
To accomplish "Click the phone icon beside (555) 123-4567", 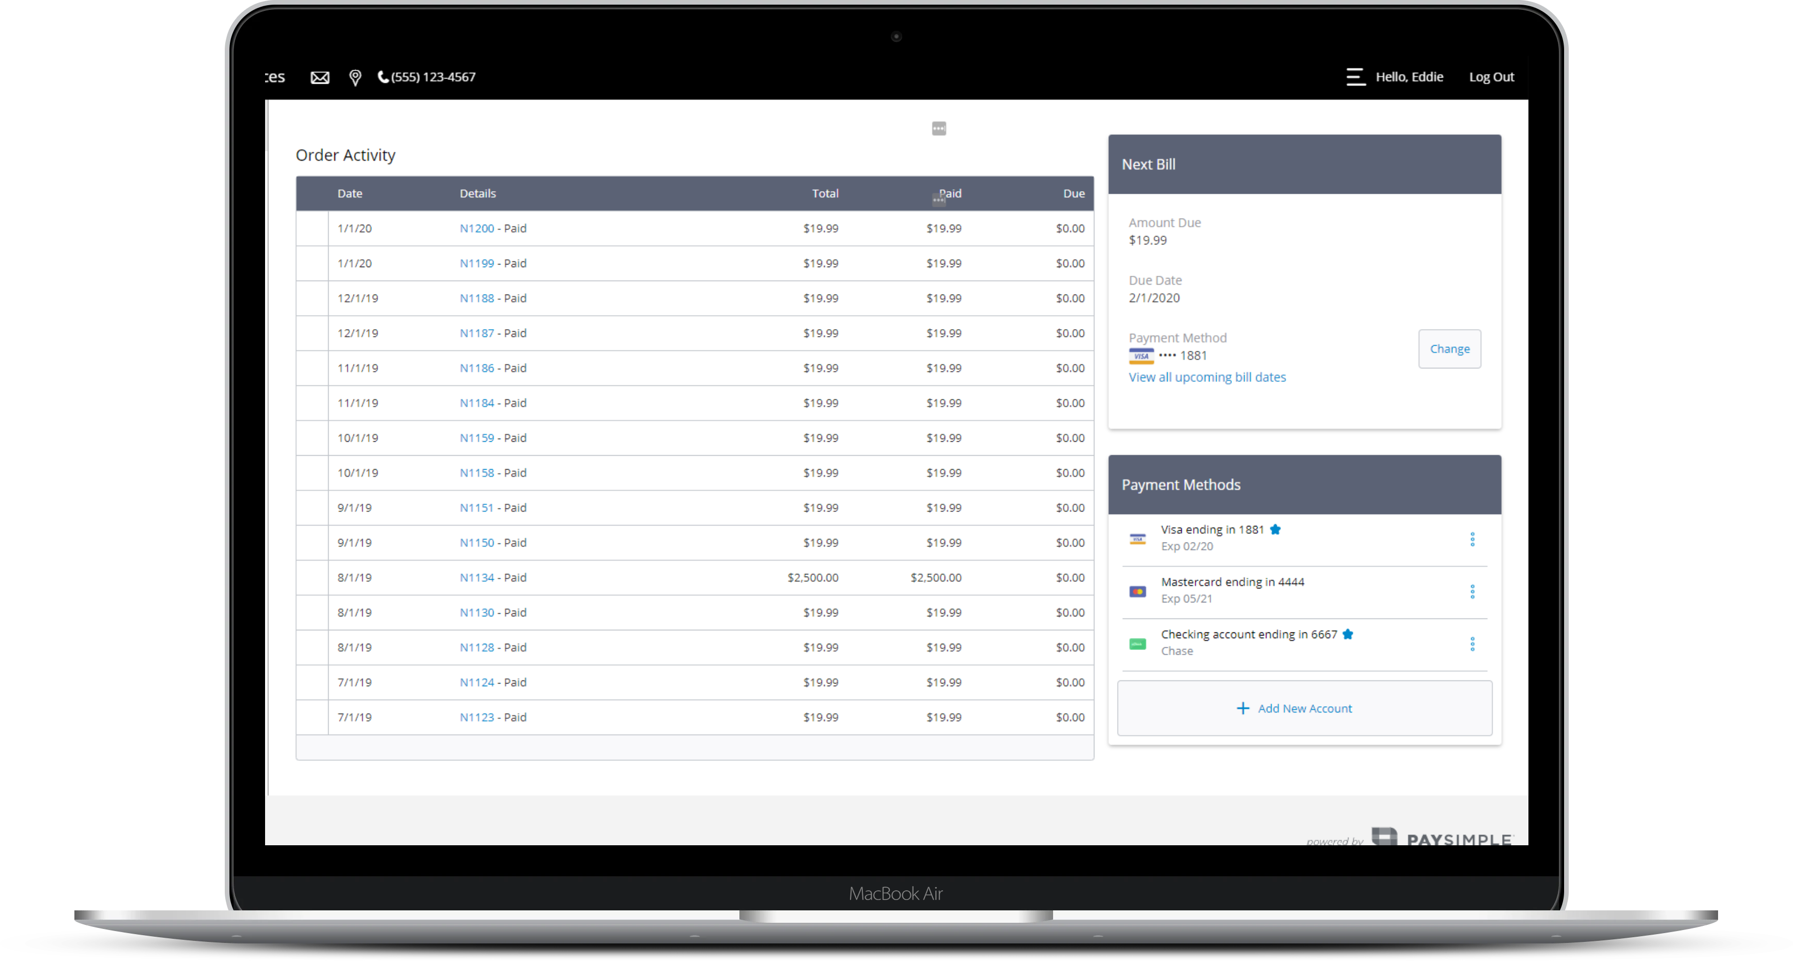I will (383, 76).
